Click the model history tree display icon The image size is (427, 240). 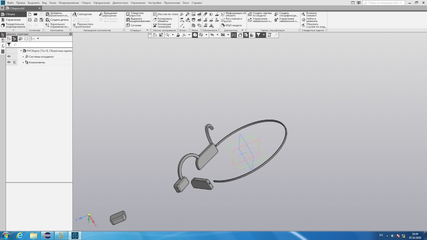point(9,39)
